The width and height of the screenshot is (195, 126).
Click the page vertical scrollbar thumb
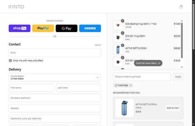(x=193, y=27)
